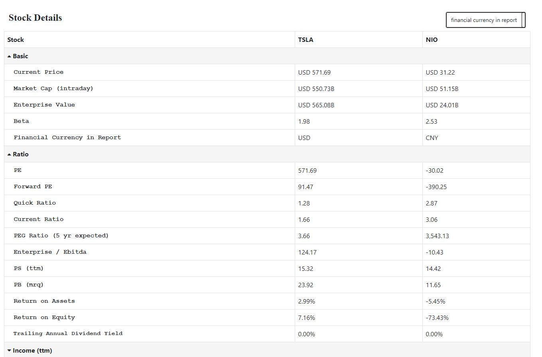Select the Quick Ratio row label
This screenshot has height=357, width=542.
[35, 203]
